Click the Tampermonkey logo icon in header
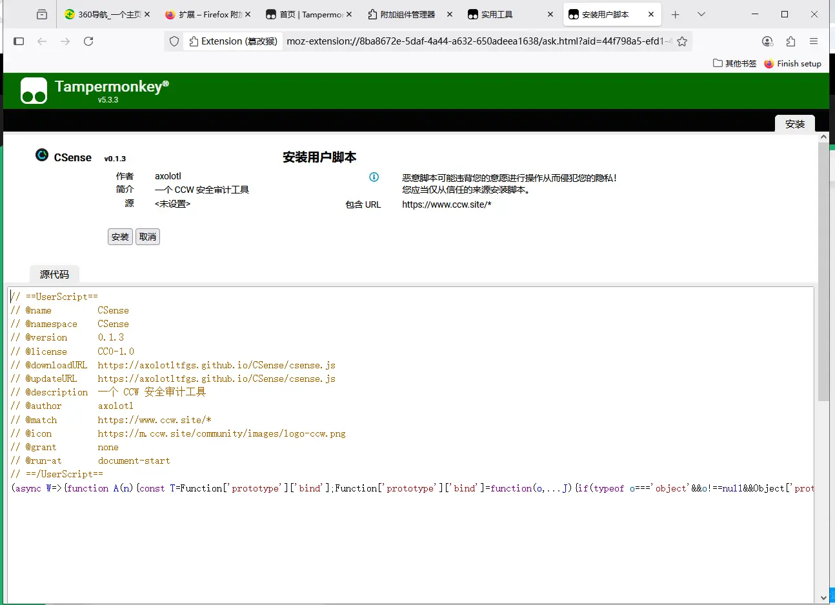This screenshot has height=605, width=835. point(34,90)
